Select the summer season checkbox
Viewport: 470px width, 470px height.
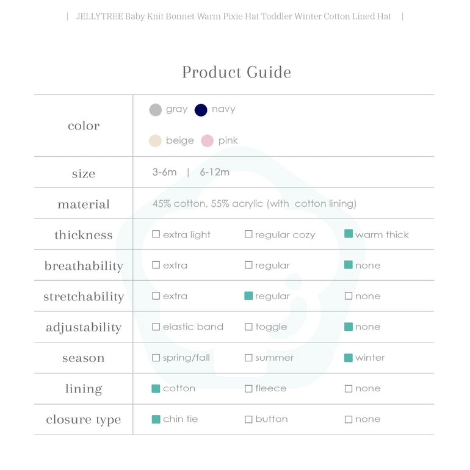[x=248, y=358]
